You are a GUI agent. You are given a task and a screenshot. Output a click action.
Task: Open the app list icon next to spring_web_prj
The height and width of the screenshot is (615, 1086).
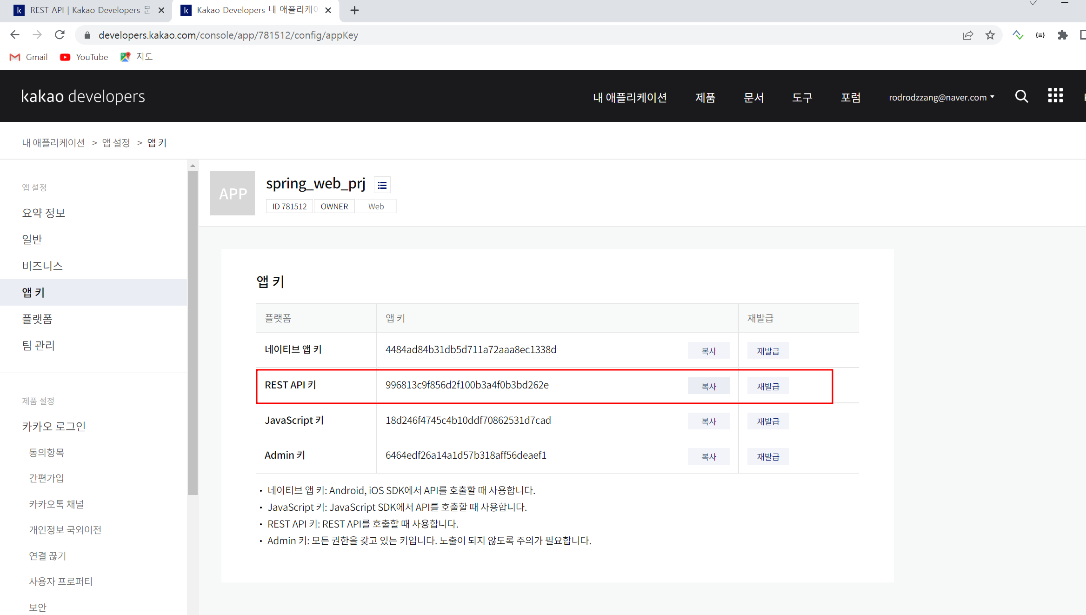[x=382, y=186]
